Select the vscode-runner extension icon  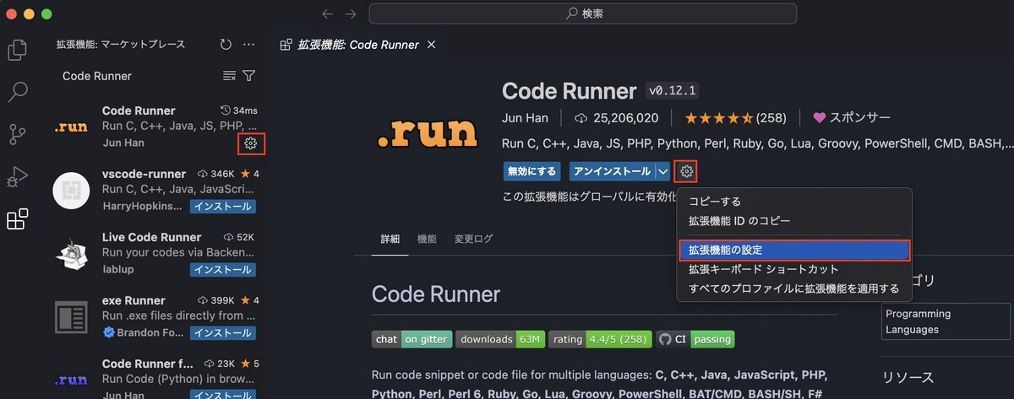(71, 190)
